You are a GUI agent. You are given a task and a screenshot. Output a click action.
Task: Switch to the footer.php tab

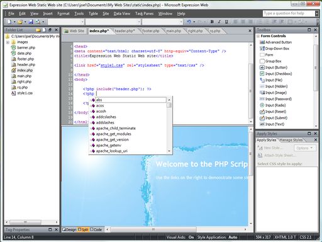[150, 31]
